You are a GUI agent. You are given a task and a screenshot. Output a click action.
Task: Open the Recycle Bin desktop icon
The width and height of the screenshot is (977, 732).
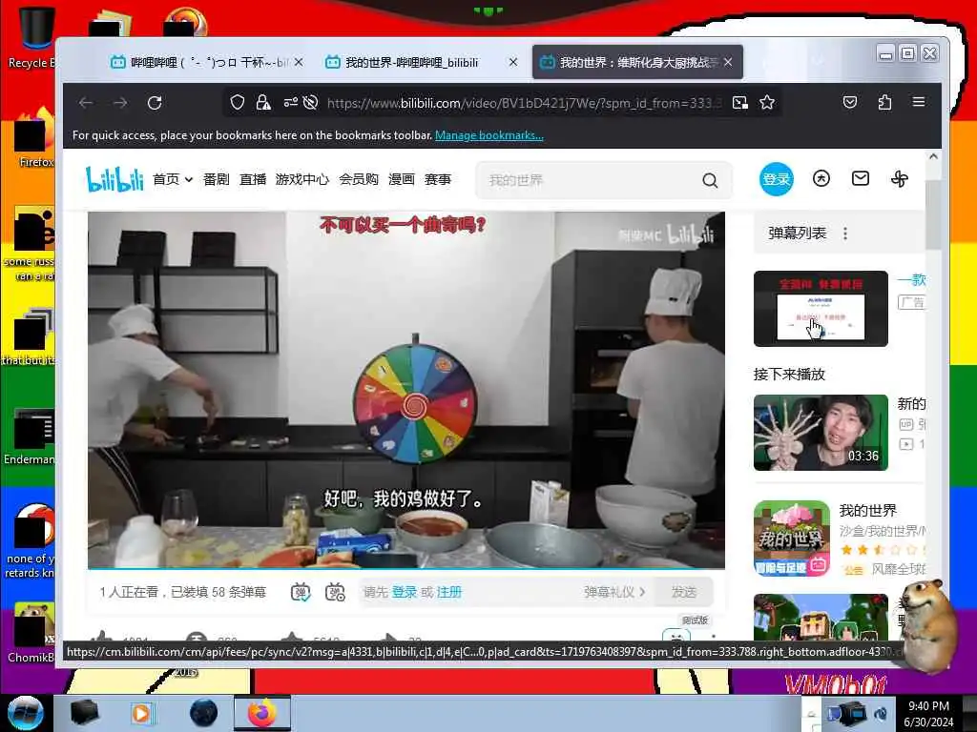click(34, 37)
